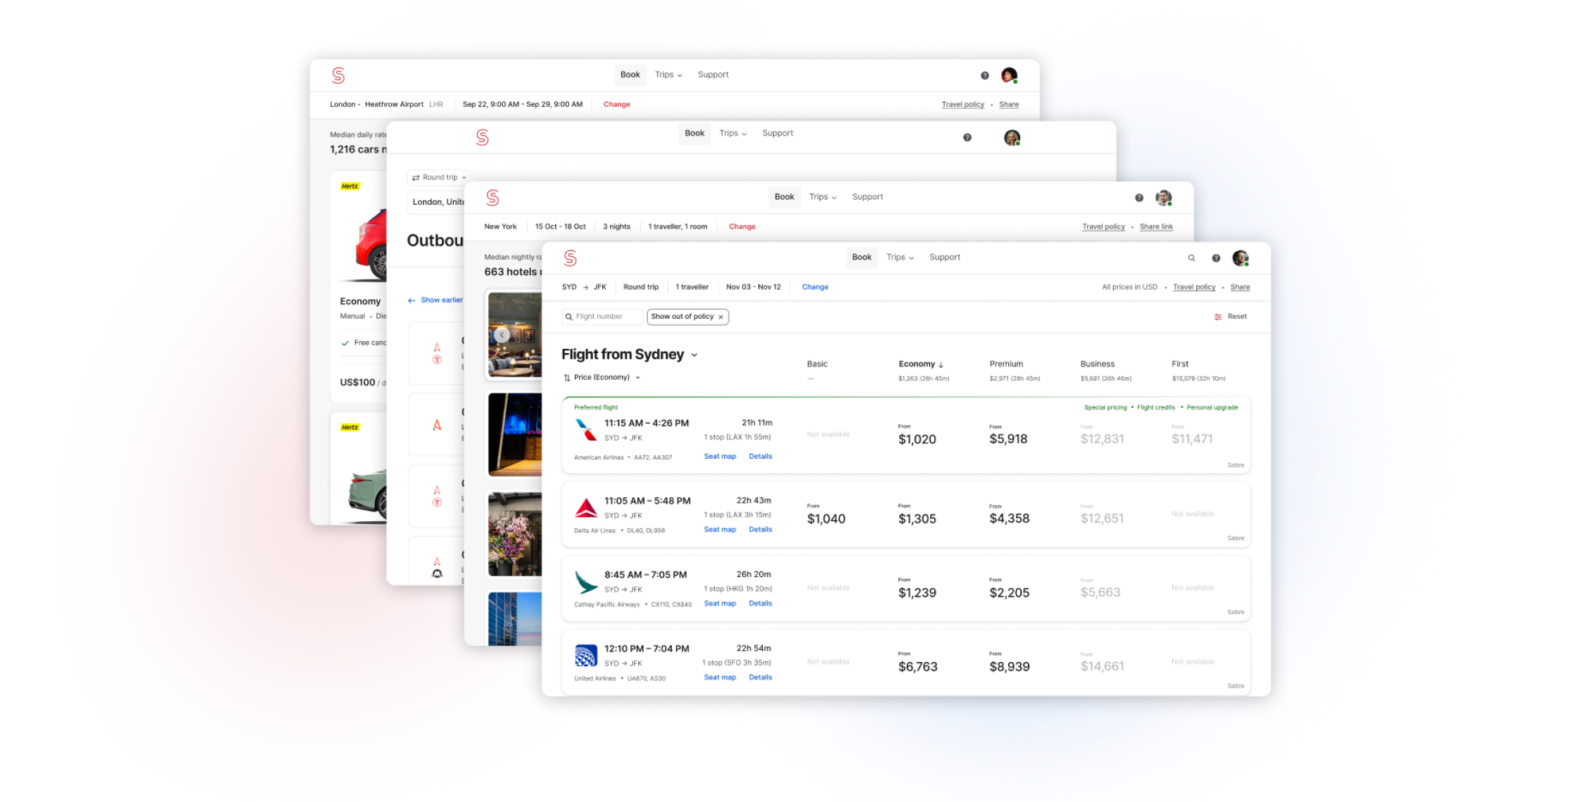
Task: Click Cathay Pacific logo on 8:45 AM flight
Action: [585, 583]
